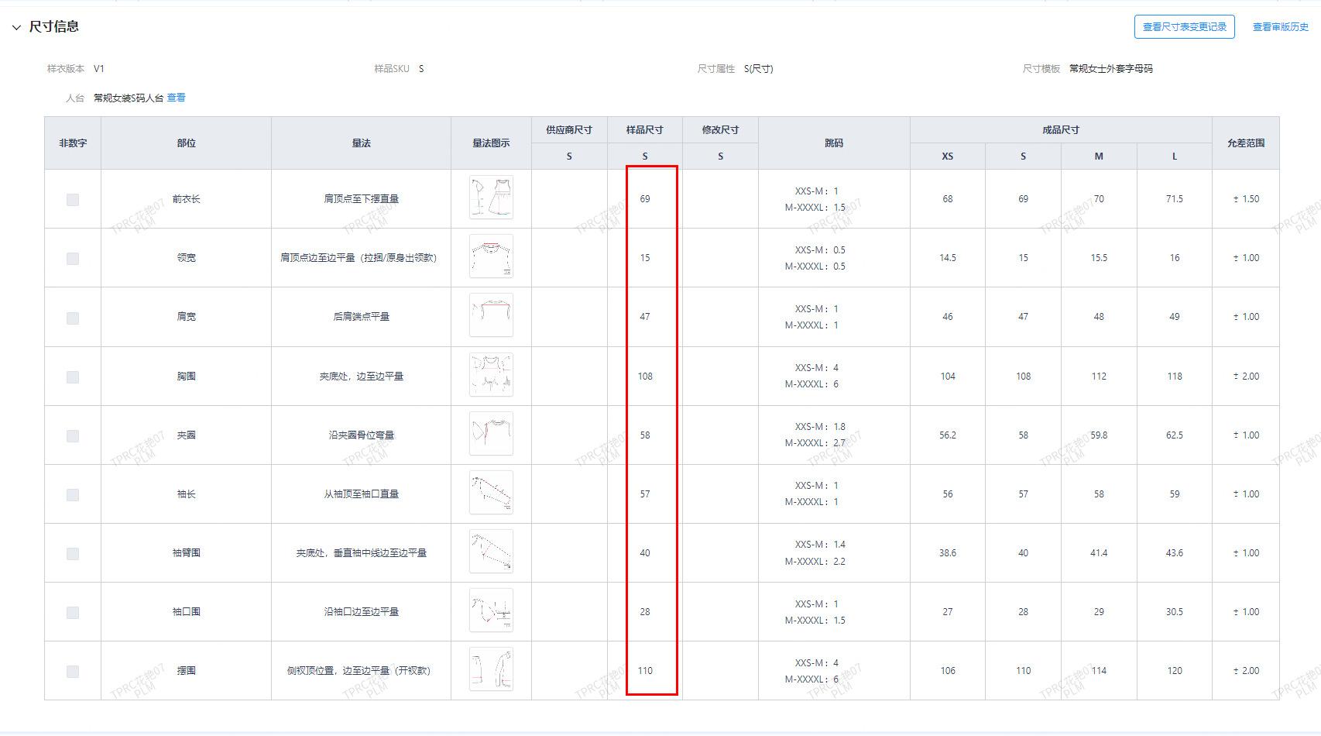Click 供应商尺寸 cell in 领宽 row

[x=569, y=258]
